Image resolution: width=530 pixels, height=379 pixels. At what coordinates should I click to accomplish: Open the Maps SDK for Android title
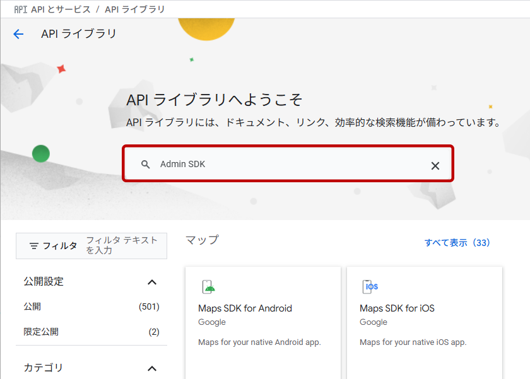(x=245, y=308)
